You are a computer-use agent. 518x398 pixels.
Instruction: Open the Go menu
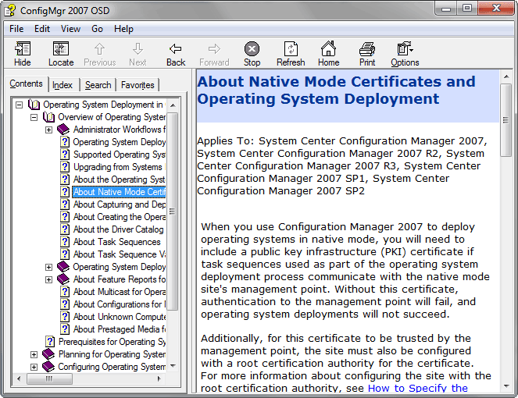(97, 29)
